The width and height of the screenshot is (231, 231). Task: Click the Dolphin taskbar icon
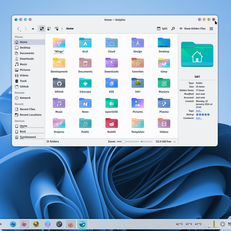(83, 224)
